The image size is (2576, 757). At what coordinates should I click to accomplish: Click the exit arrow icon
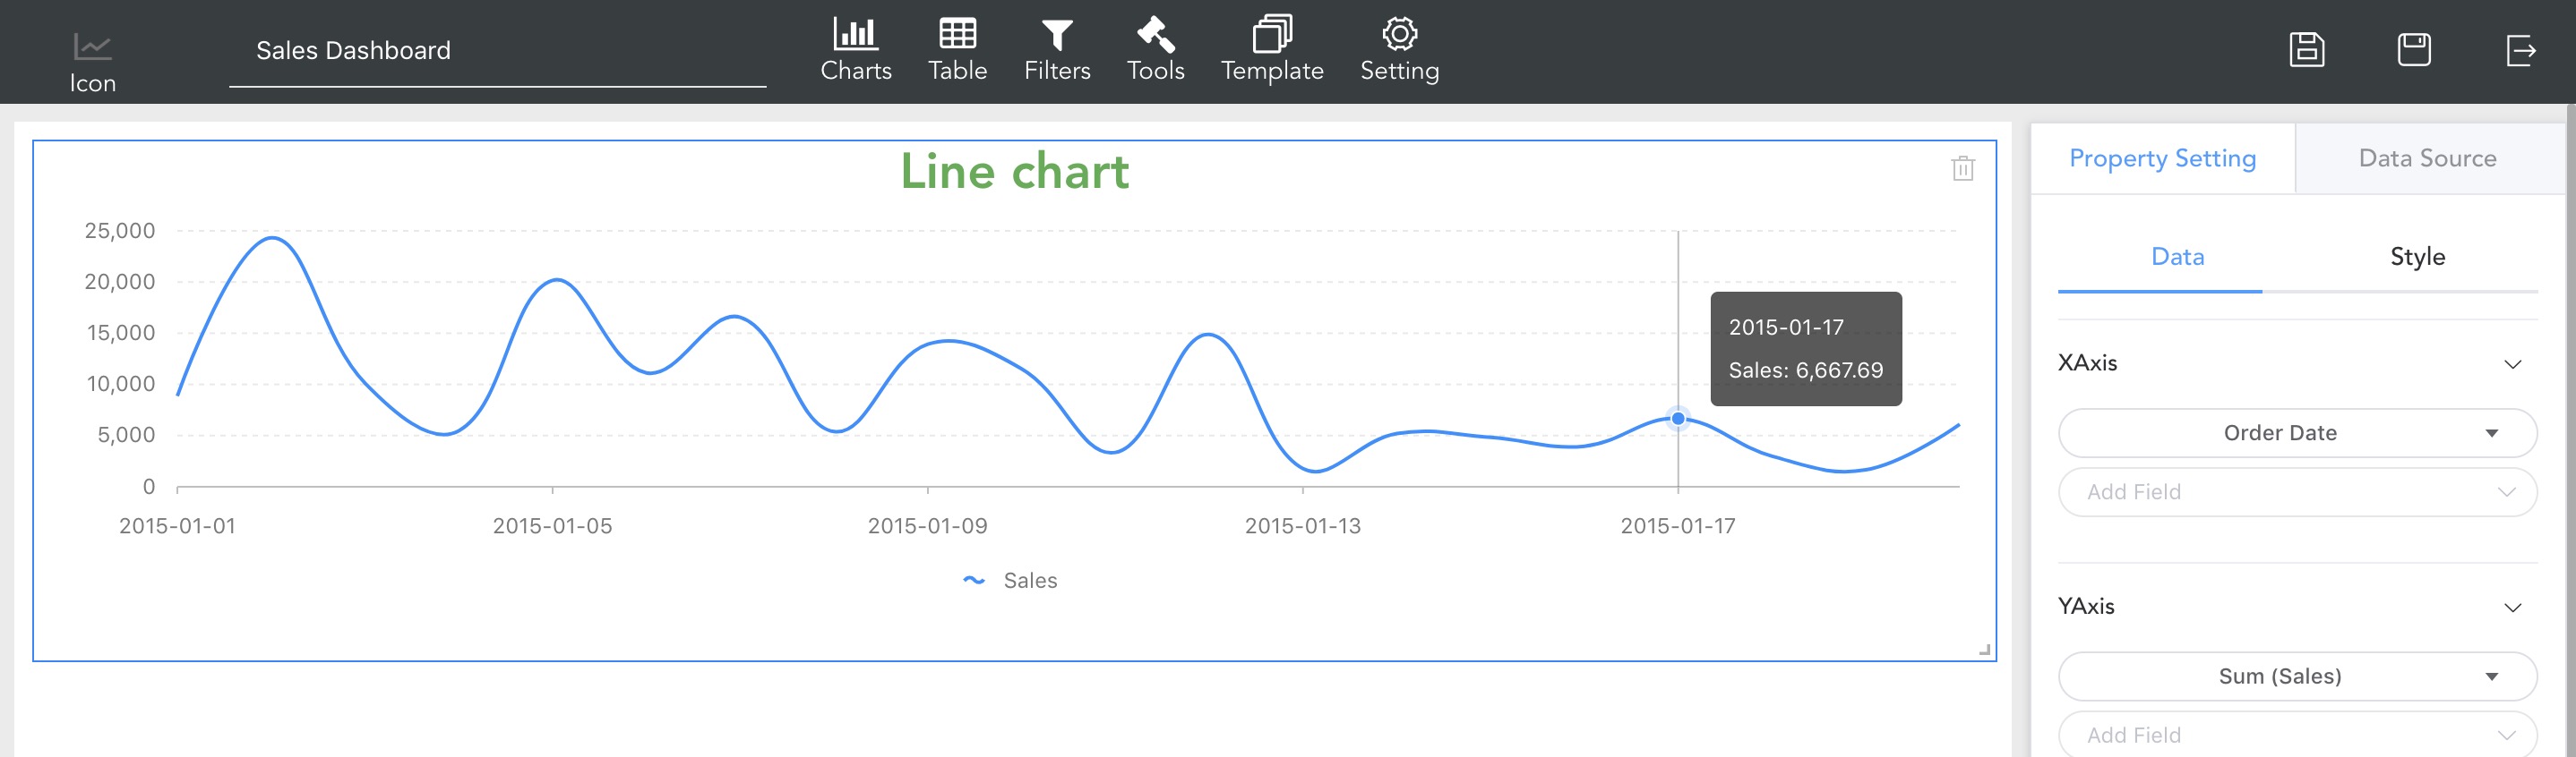point(2520,50)
